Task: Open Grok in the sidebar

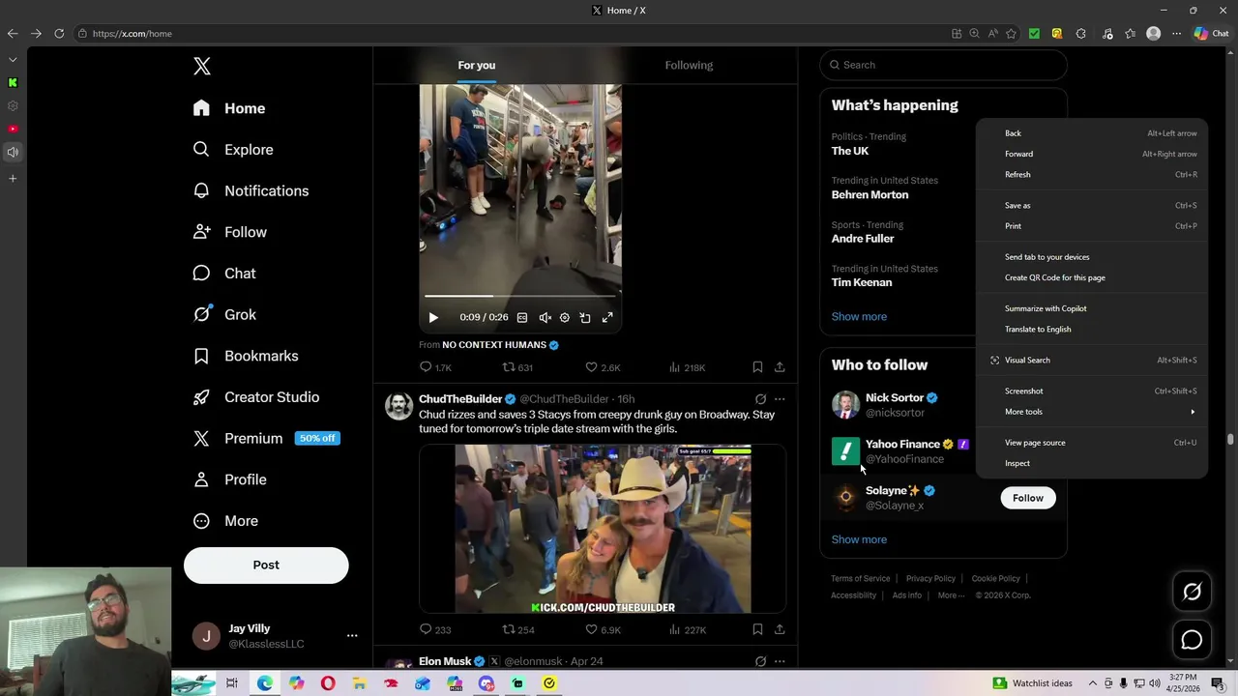Action: (x=224, y=314)
